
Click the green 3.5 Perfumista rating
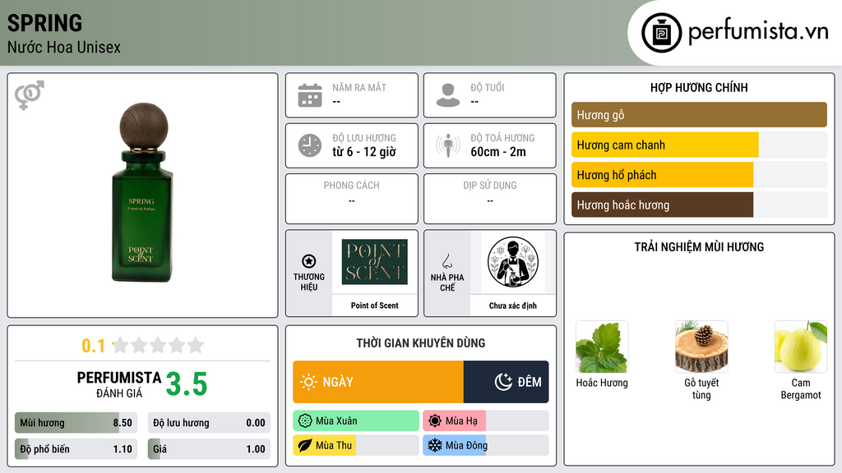click(x=187, y=384)
